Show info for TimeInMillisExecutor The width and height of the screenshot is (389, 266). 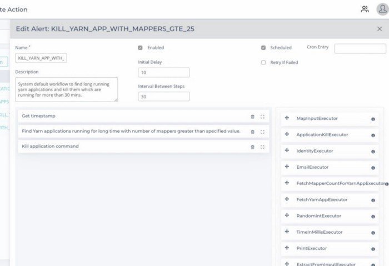pos(373,233)
